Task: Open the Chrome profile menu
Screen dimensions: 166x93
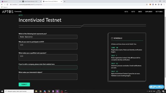Action: pos(161,5)
